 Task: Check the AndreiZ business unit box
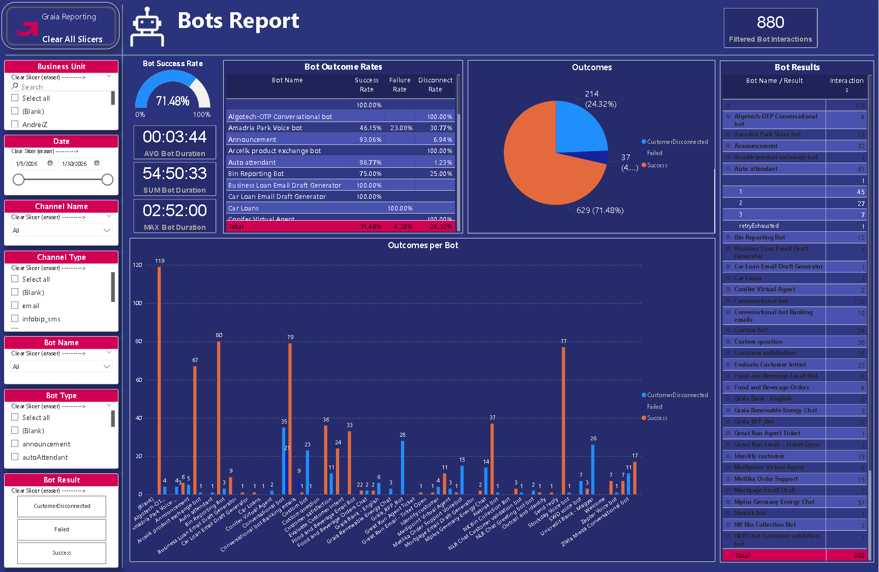point(15,125)
